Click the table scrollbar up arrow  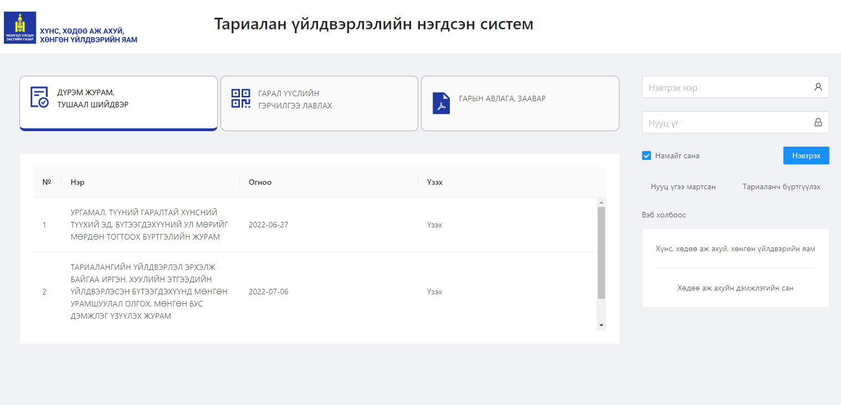click(x=601, y=202)
